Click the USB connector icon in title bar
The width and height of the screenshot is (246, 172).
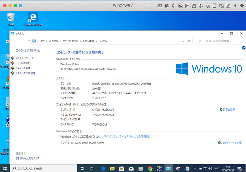click(173, 6)
